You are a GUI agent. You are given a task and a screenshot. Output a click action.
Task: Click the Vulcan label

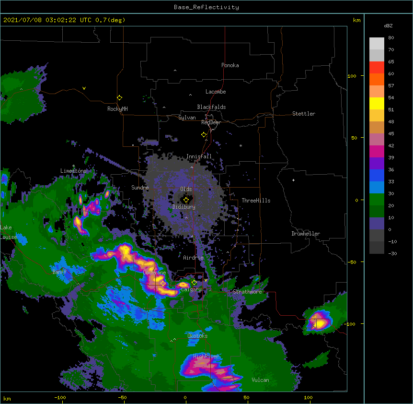click(260, 380)
